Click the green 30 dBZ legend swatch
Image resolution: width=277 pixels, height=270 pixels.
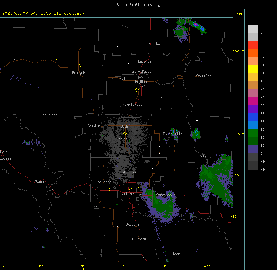click(x=253, y=133)
